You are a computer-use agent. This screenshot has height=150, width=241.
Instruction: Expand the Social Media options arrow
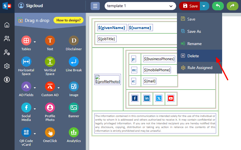coord(35,109)
